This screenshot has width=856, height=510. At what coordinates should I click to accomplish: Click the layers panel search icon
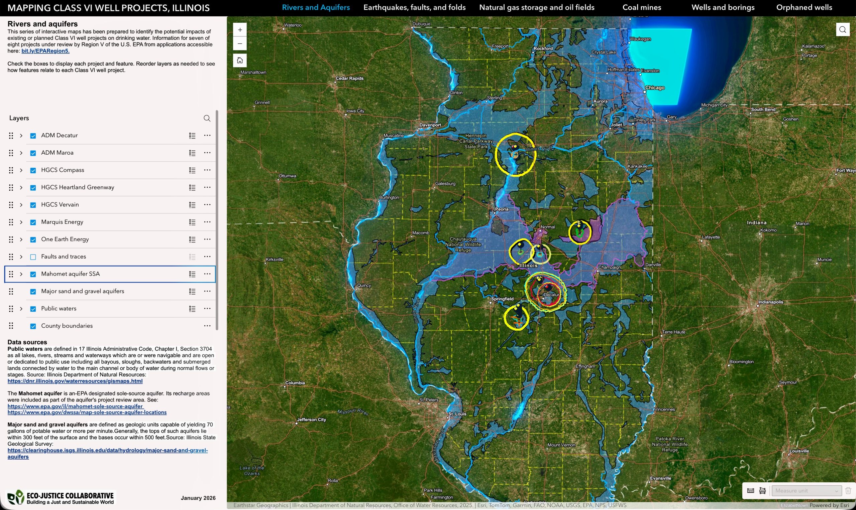(x=207, y=118)
